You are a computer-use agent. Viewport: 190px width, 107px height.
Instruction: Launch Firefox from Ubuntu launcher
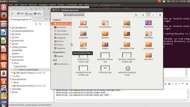pyautogui.click(x=4, y=16)
